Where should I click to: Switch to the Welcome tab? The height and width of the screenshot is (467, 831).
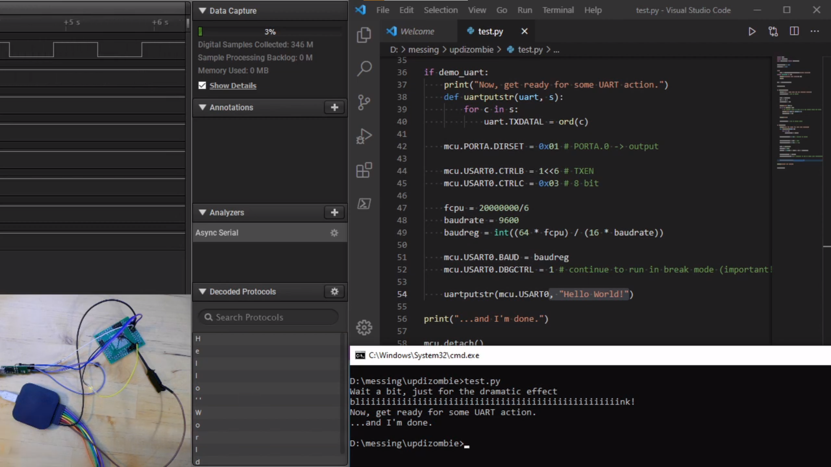[417, 32]
